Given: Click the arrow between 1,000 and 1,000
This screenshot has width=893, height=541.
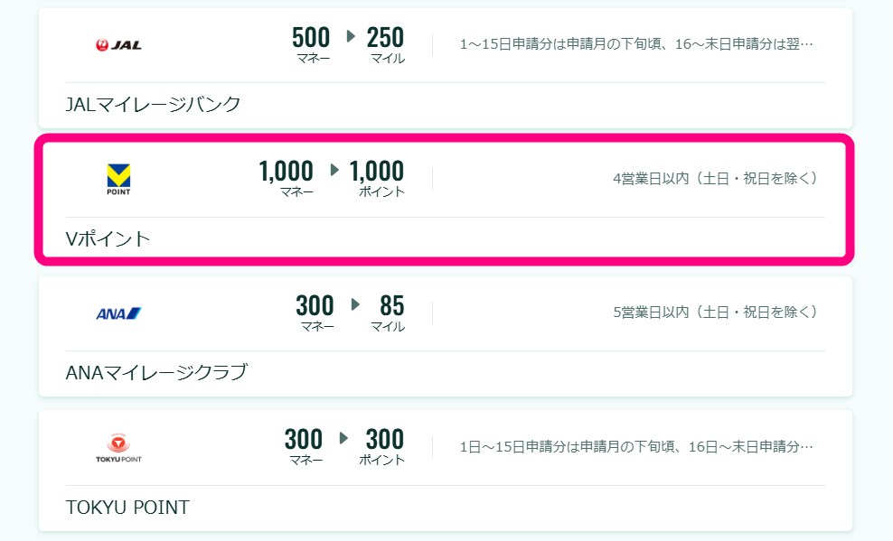Looking at the screenshot, I should [x=334, y=170].
